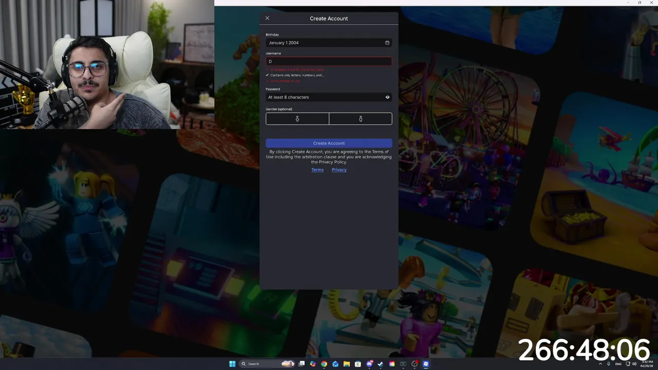This screenshot has width=658, height=370.
Task: Click the Create Account button
Action: point(329,143)
